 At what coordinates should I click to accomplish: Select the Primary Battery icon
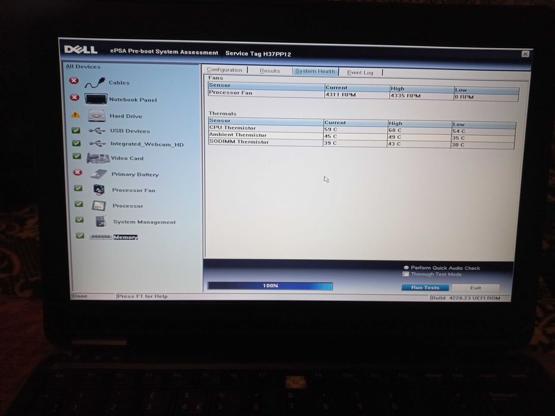99,174
